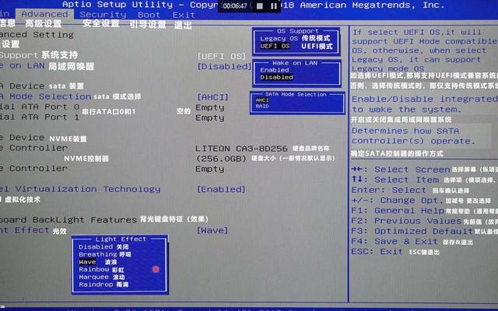498x311 pixels.
Task: Click the BackLight Features section heading
Action: 68,219
